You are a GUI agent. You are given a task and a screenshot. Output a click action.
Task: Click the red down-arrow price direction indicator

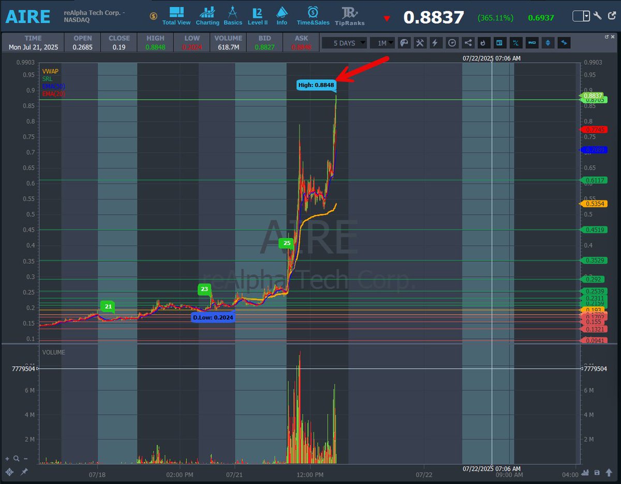(x=387, y=19)
